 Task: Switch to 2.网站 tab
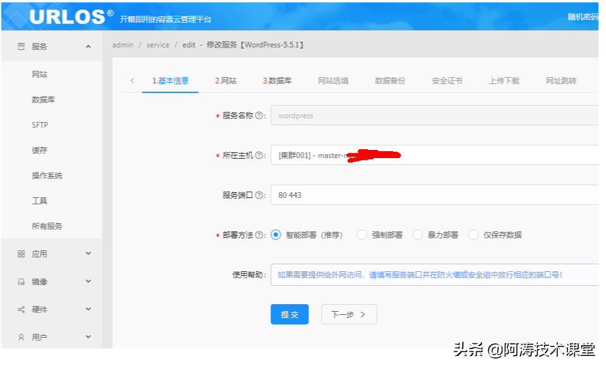coord(225,81)
